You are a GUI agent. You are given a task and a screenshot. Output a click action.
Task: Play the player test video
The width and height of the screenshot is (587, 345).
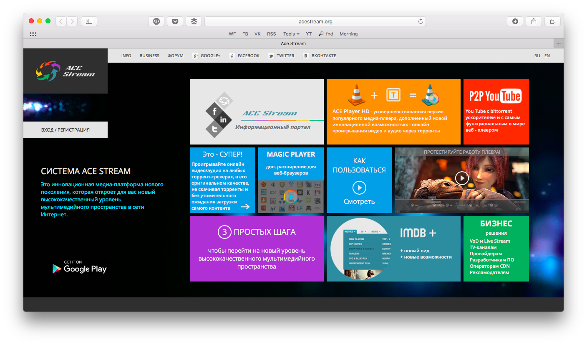(462, 178)
